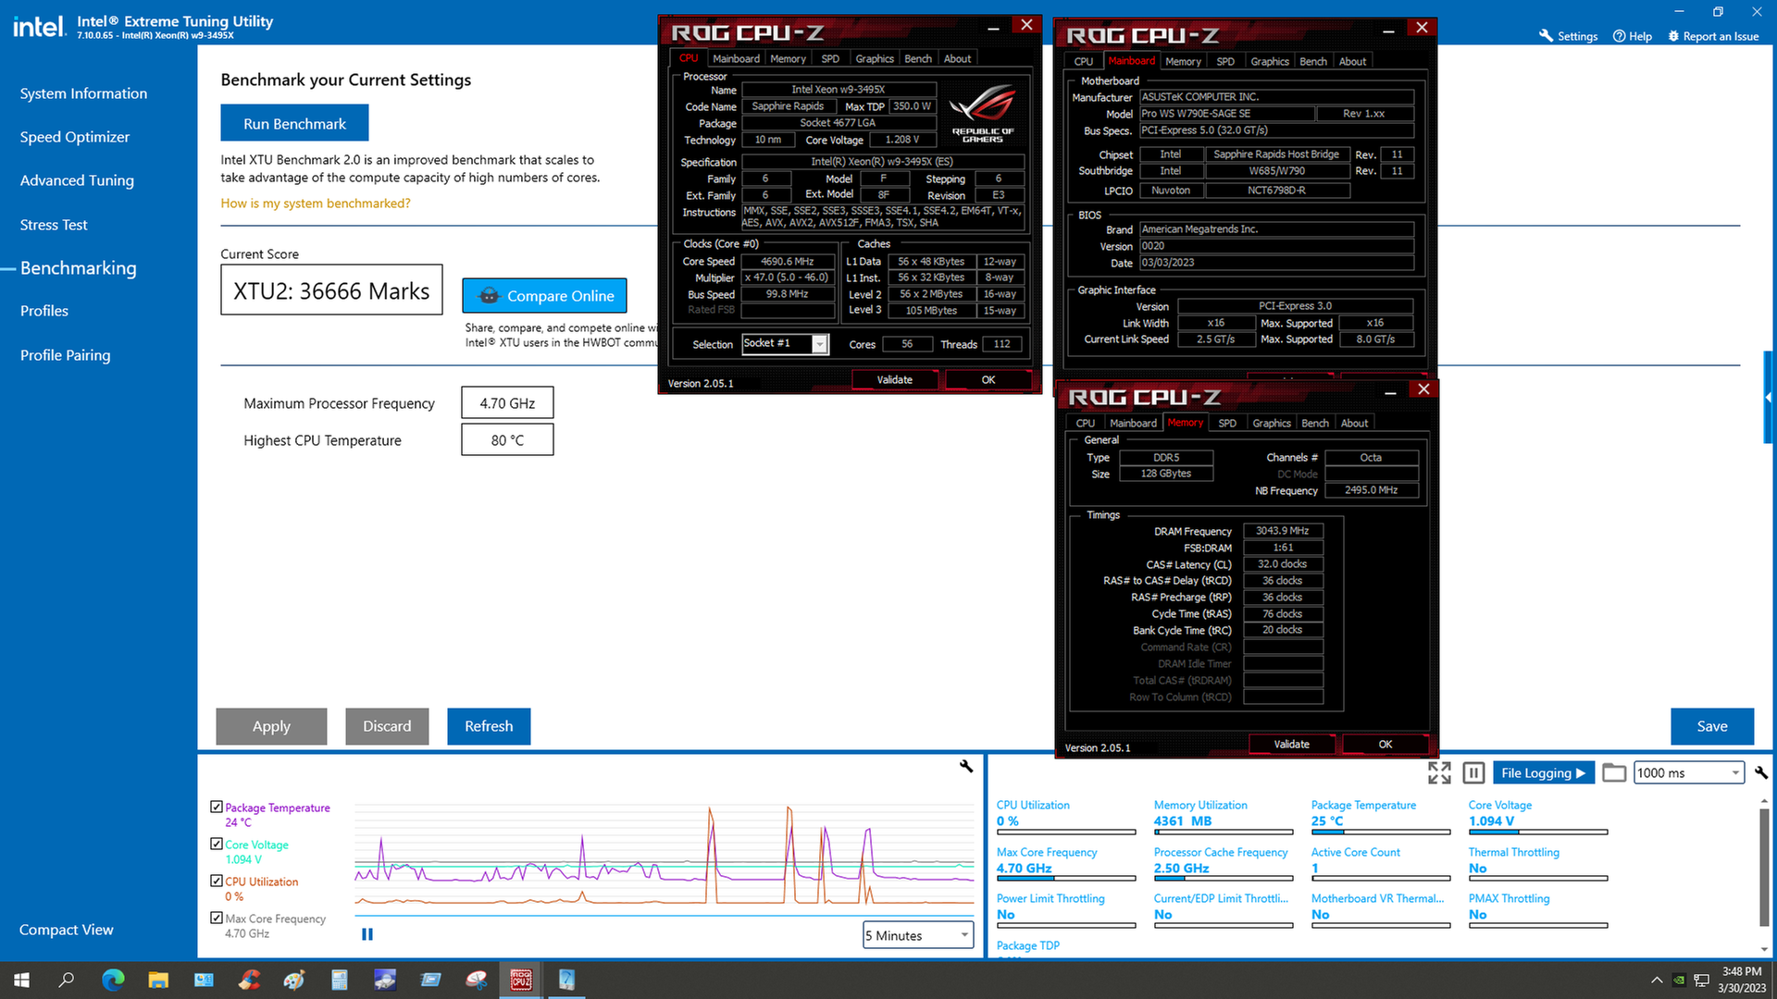The height and width of the screenshot is (999, 1777).
Task: Open Mainboard tab in CPU window
Action: point(736,58)
